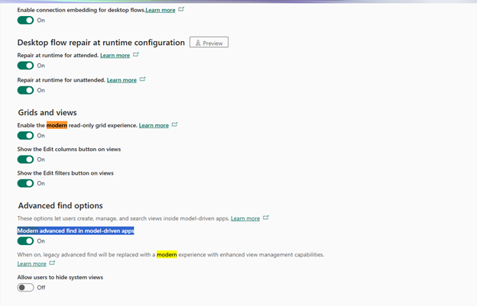The height and width of the screenshot is (306, 477).
Task: Toggle Show the Edit filters button switch
Action: [x=25, y=183]
